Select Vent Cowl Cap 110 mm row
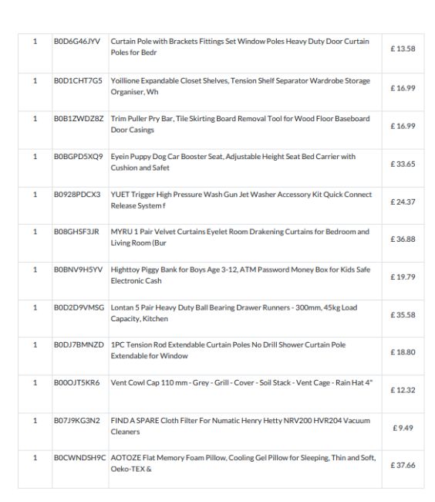 [x=221, y=394]
